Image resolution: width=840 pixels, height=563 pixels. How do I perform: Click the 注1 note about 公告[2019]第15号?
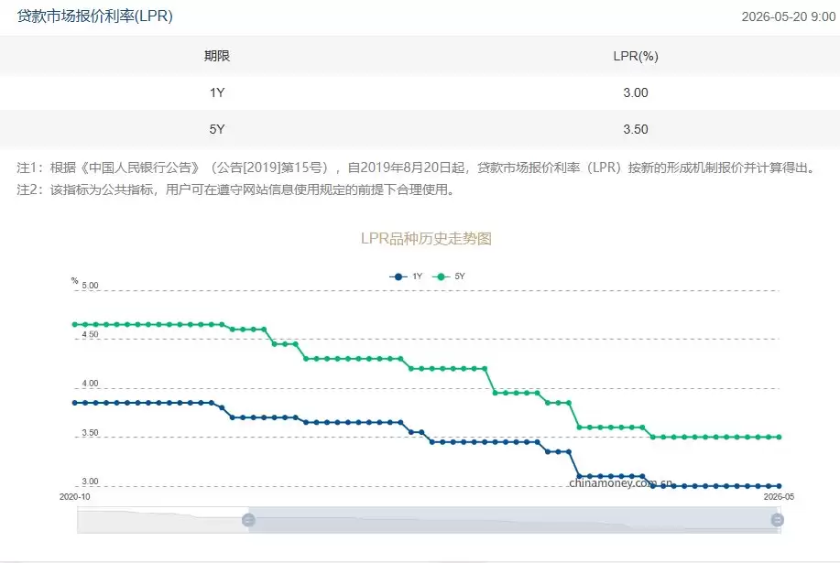pos(418,168)
